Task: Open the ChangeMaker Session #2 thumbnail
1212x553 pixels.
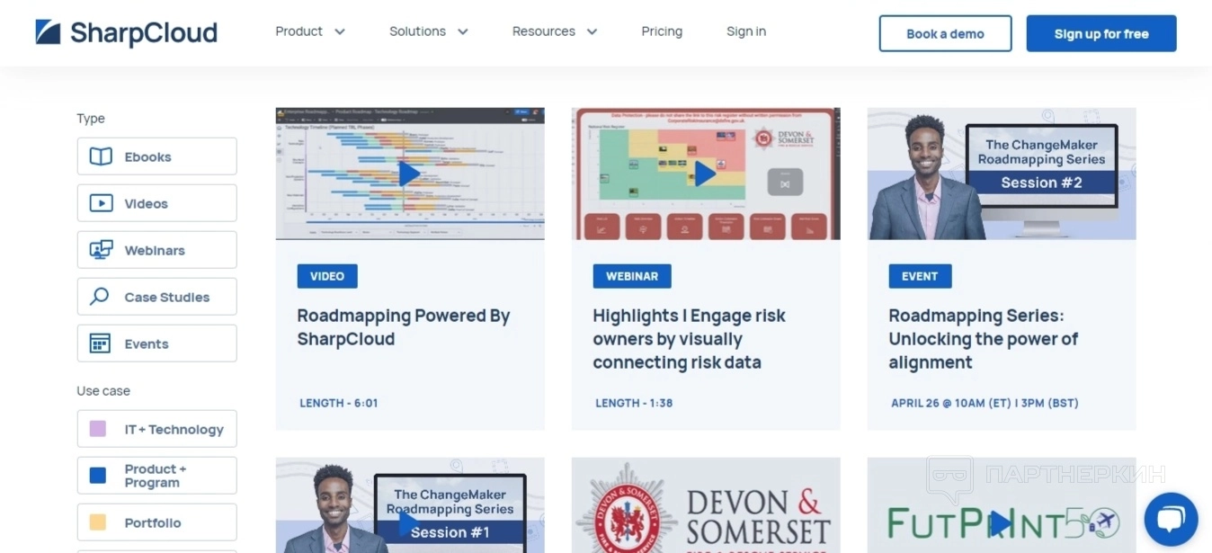Action: point(1002,174)
